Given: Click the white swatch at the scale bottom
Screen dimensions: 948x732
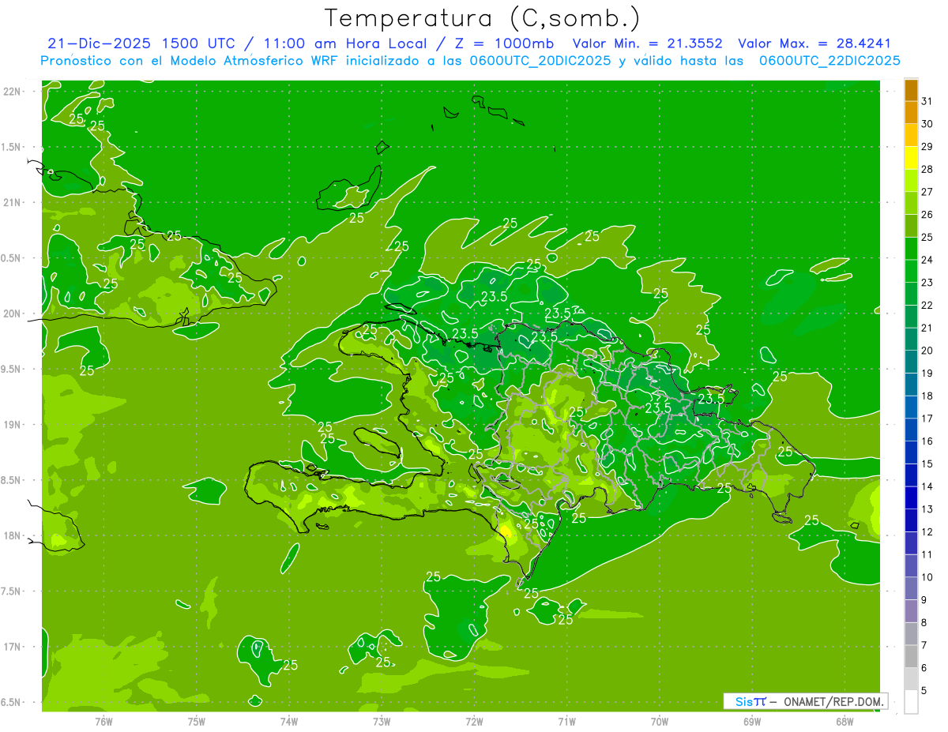Looking at the screenshot, I should point(911,701).
